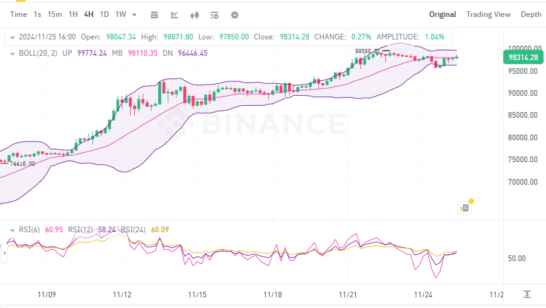Select the 1s interval button
This screenshot has width=546, height=308.
coord(38,14)
